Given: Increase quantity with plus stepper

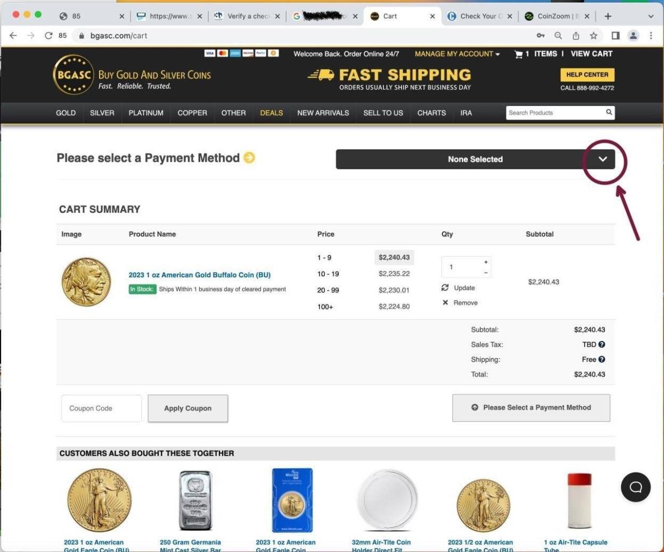Looking at the screenshot, I should coord(486,262).
